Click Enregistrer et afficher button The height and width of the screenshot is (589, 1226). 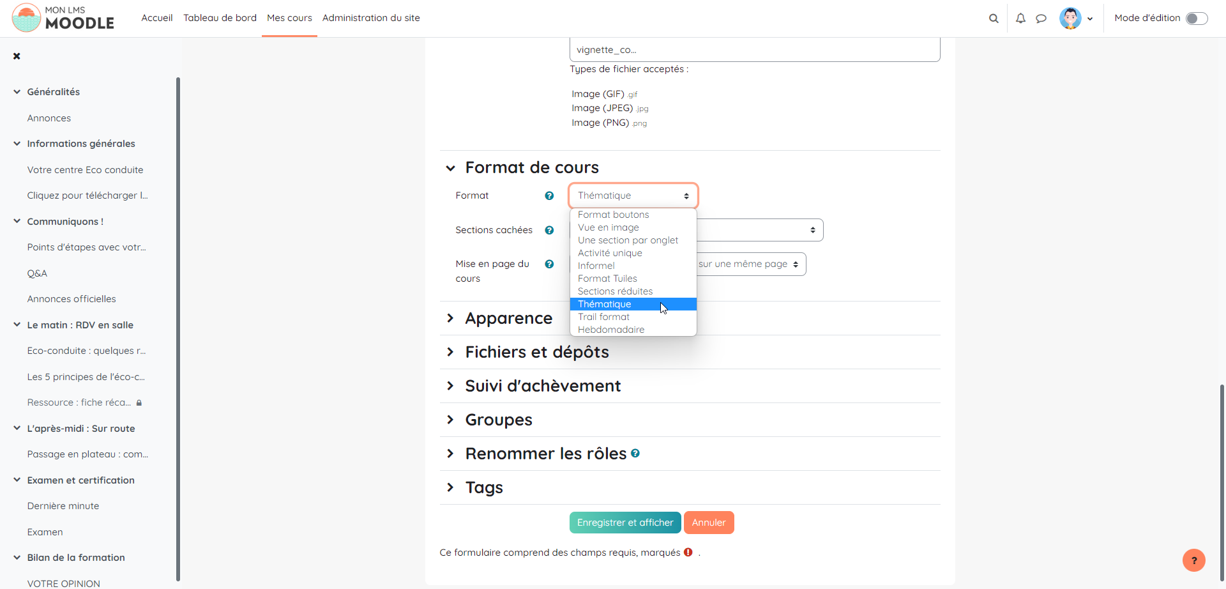point(624,523)
